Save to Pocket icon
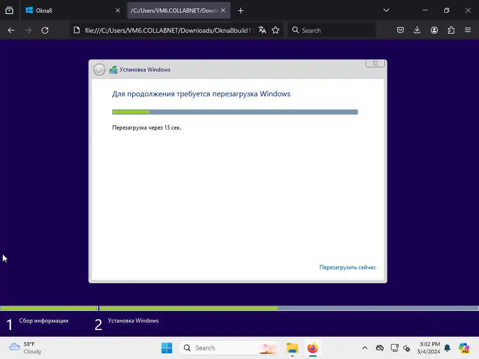This screenshot has width=479, height=359. [x=400, y=30]
